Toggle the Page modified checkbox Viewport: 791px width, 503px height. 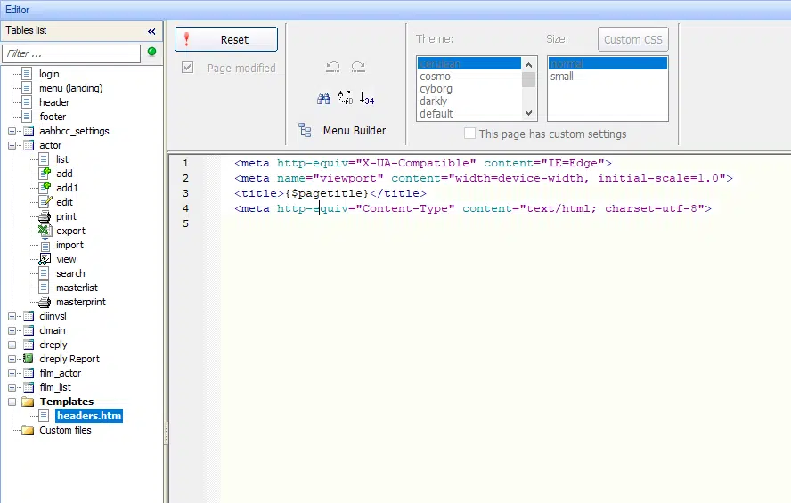[188, 68]
